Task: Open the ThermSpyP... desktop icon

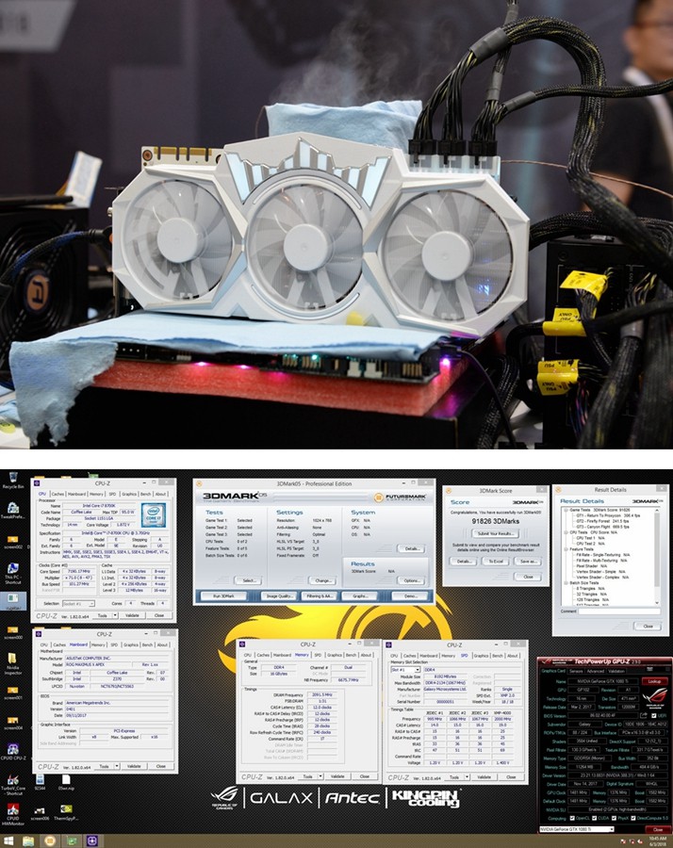Action: pos(66,813)
